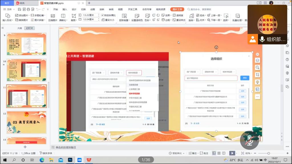Click the zoom slider handle

click(x=268, y=153)
